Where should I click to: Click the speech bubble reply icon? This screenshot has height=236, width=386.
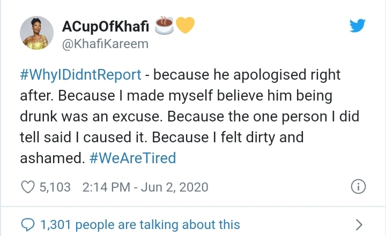(27, 225)
